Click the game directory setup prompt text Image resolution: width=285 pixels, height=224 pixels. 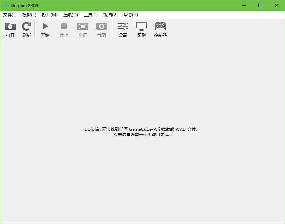point(142,135)
